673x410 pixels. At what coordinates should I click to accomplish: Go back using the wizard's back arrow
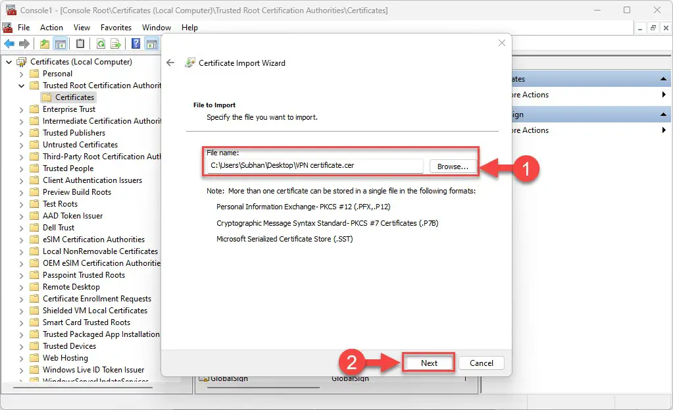pos(170,63)
